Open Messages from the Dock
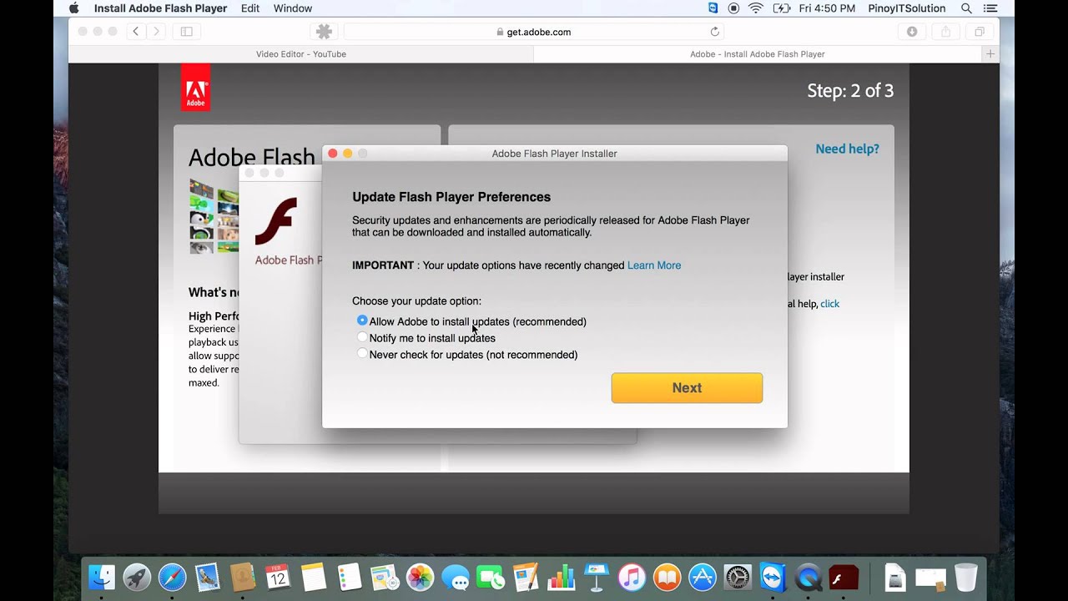1068x601 pixels. [456, 577]
